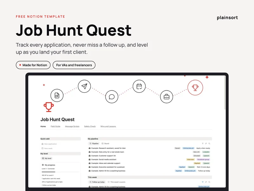Open Admin VA row in My pipeline
Screen dimensions: 254x191
(x=108, y=171)
